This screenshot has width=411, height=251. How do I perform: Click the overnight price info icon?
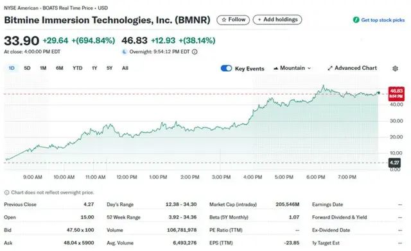click(195, 52)
